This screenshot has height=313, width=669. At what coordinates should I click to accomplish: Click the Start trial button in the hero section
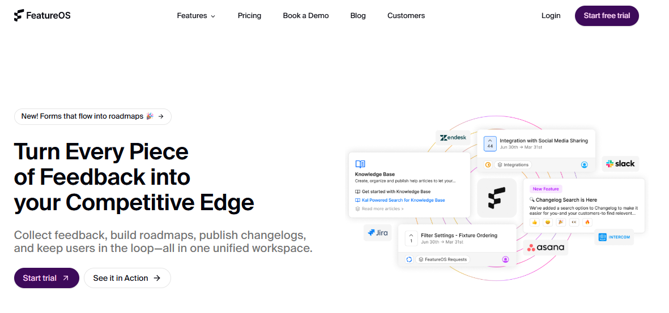(46, 278)
